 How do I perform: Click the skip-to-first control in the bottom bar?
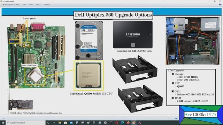coord(176,118)
